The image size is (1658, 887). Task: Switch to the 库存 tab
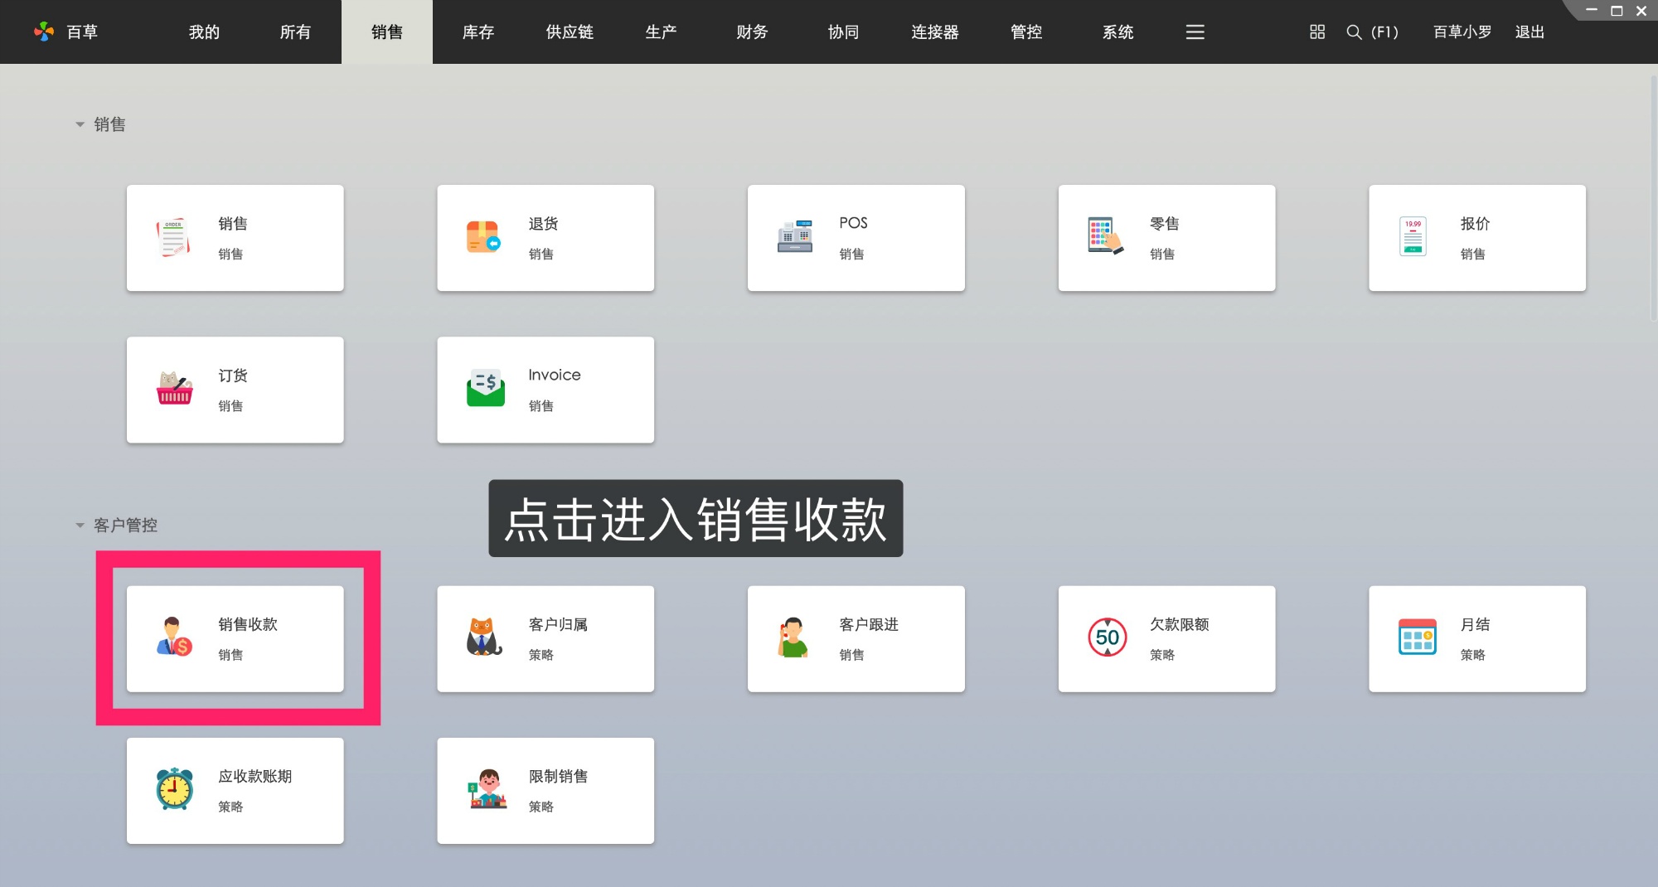(x=478, y=32)
